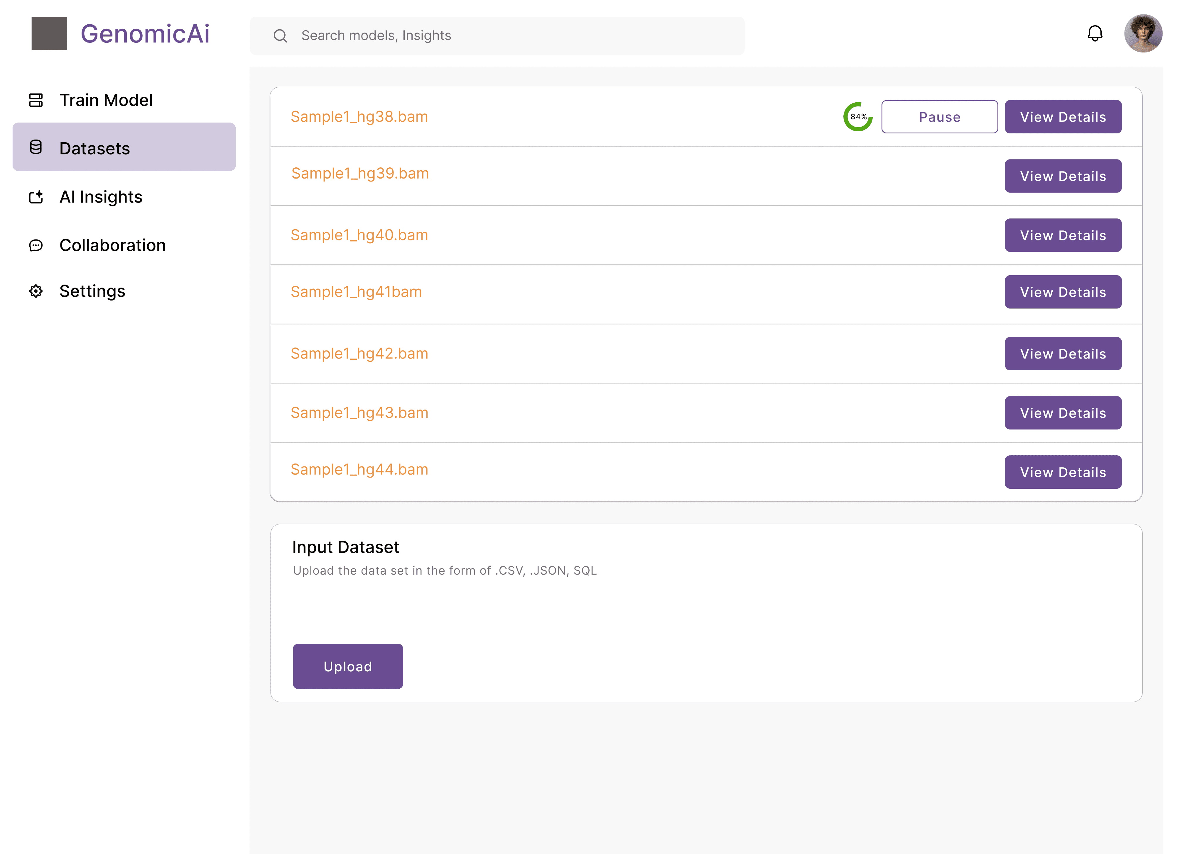
Task: Click the Settings gear icon
Action: 36,291
